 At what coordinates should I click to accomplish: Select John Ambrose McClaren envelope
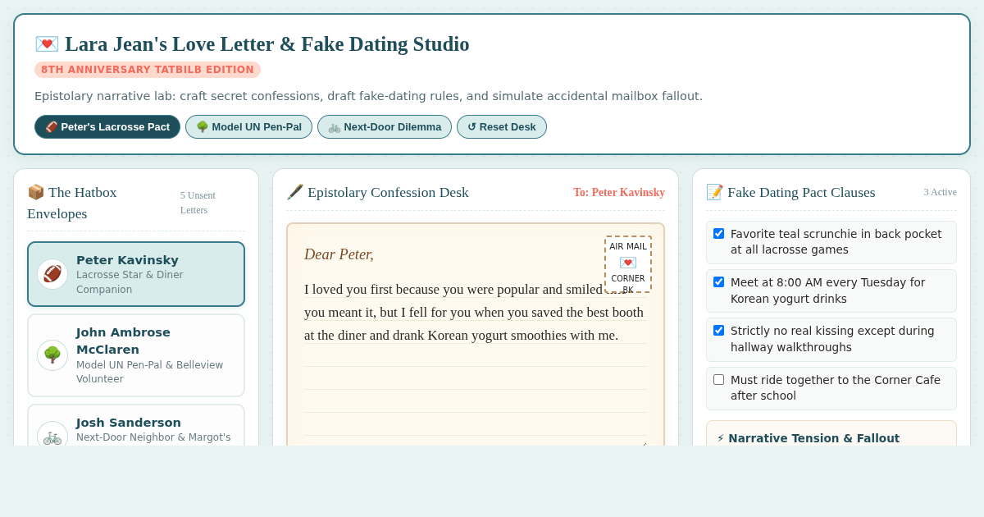pyautogui.click(x=136, y=355)
